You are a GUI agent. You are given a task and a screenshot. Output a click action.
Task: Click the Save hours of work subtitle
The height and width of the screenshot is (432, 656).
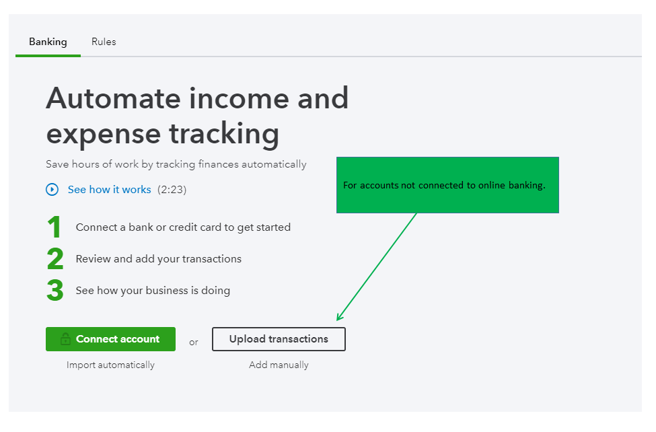(x=176, y=164)
